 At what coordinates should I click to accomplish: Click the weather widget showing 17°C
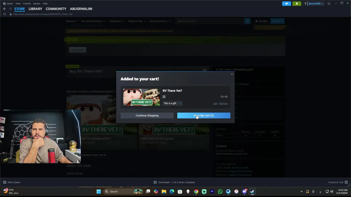click(11, 192)
